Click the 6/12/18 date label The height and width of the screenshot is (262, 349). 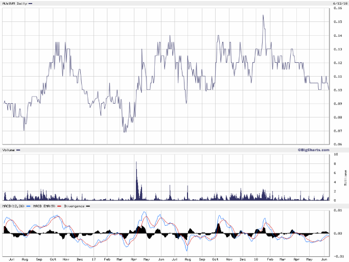pyautogui.click(x=340, y=4)
